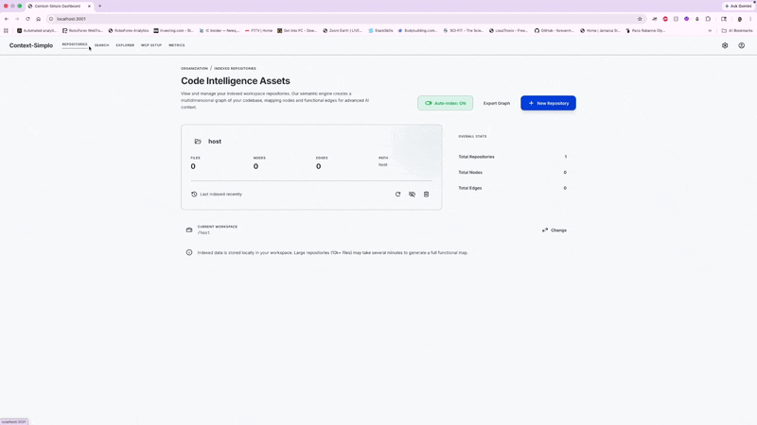The height and width of the screenshot is (425, 757).
Task: Close the Context-Simplo Dashboard tab
Action: (89, 7)
